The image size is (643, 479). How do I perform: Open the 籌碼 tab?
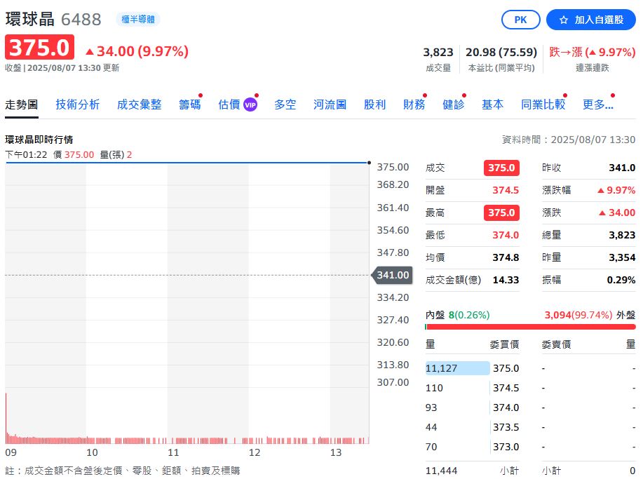[190, 104]
